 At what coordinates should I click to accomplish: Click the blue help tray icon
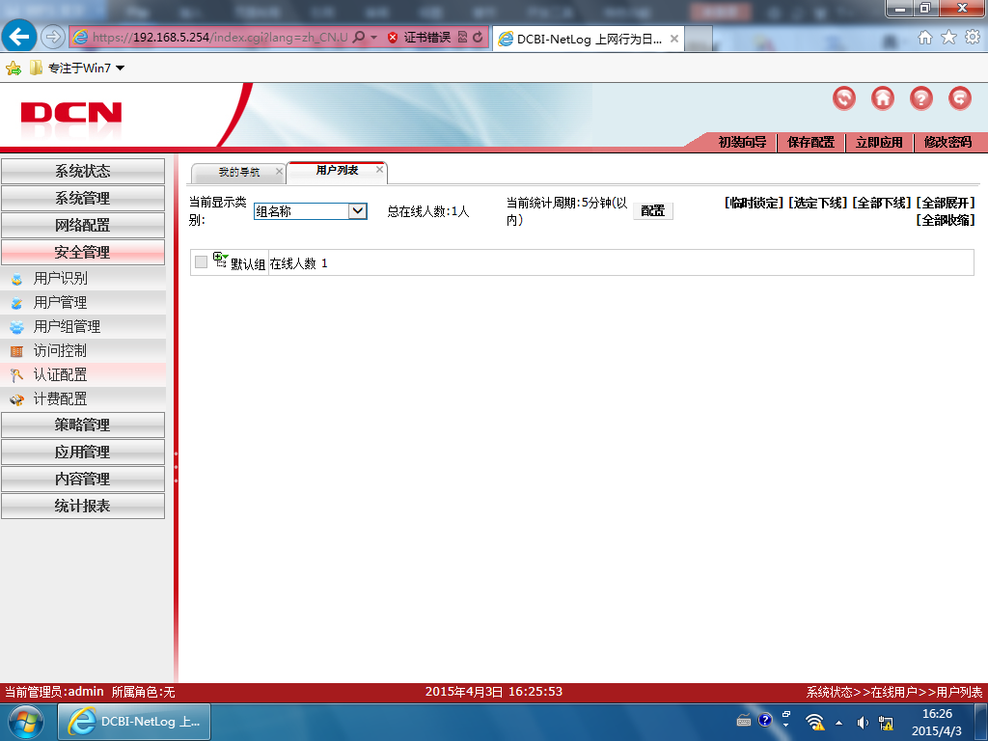click(765, 720)
